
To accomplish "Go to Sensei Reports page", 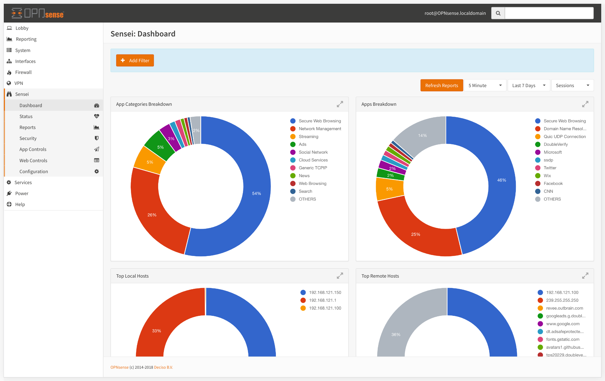I will 54,127.
